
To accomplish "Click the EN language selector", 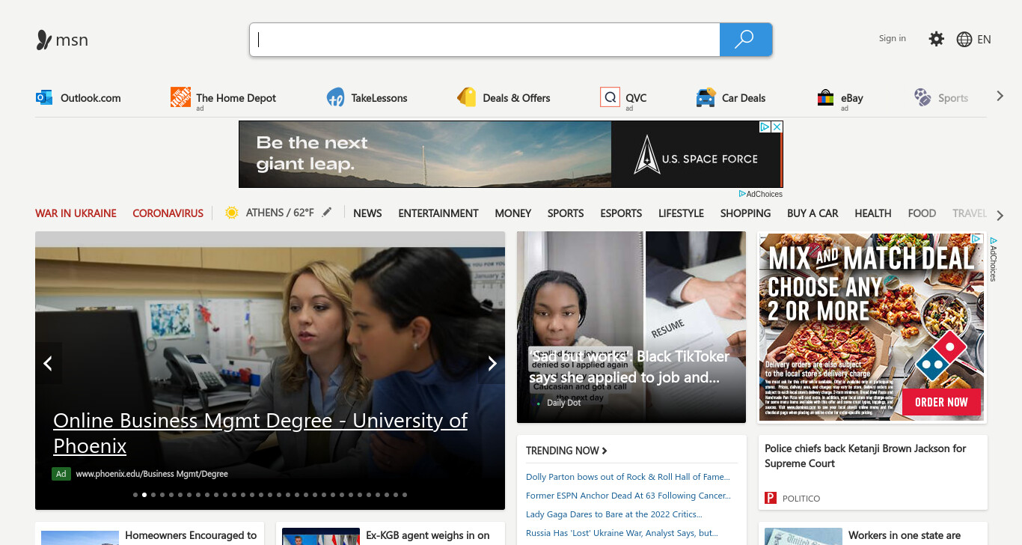I will tap(984, 40).
